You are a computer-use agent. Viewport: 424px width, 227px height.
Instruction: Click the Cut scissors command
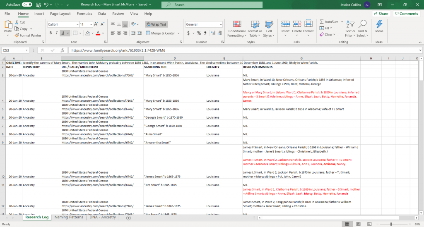point(20,22)
